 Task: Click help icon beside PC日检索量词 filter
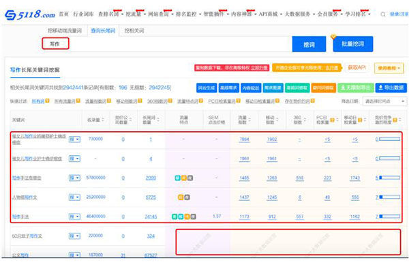click(x=238, y=101)
